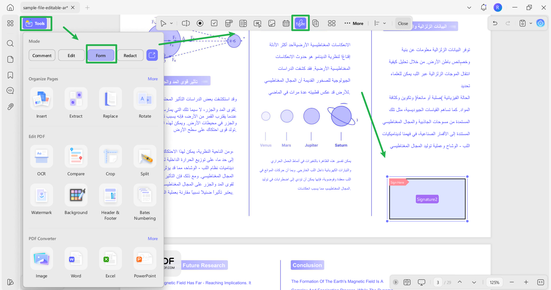Add an OK button form field
The width and height of the screenshot is (551, 290).
[x=257, y=23]
